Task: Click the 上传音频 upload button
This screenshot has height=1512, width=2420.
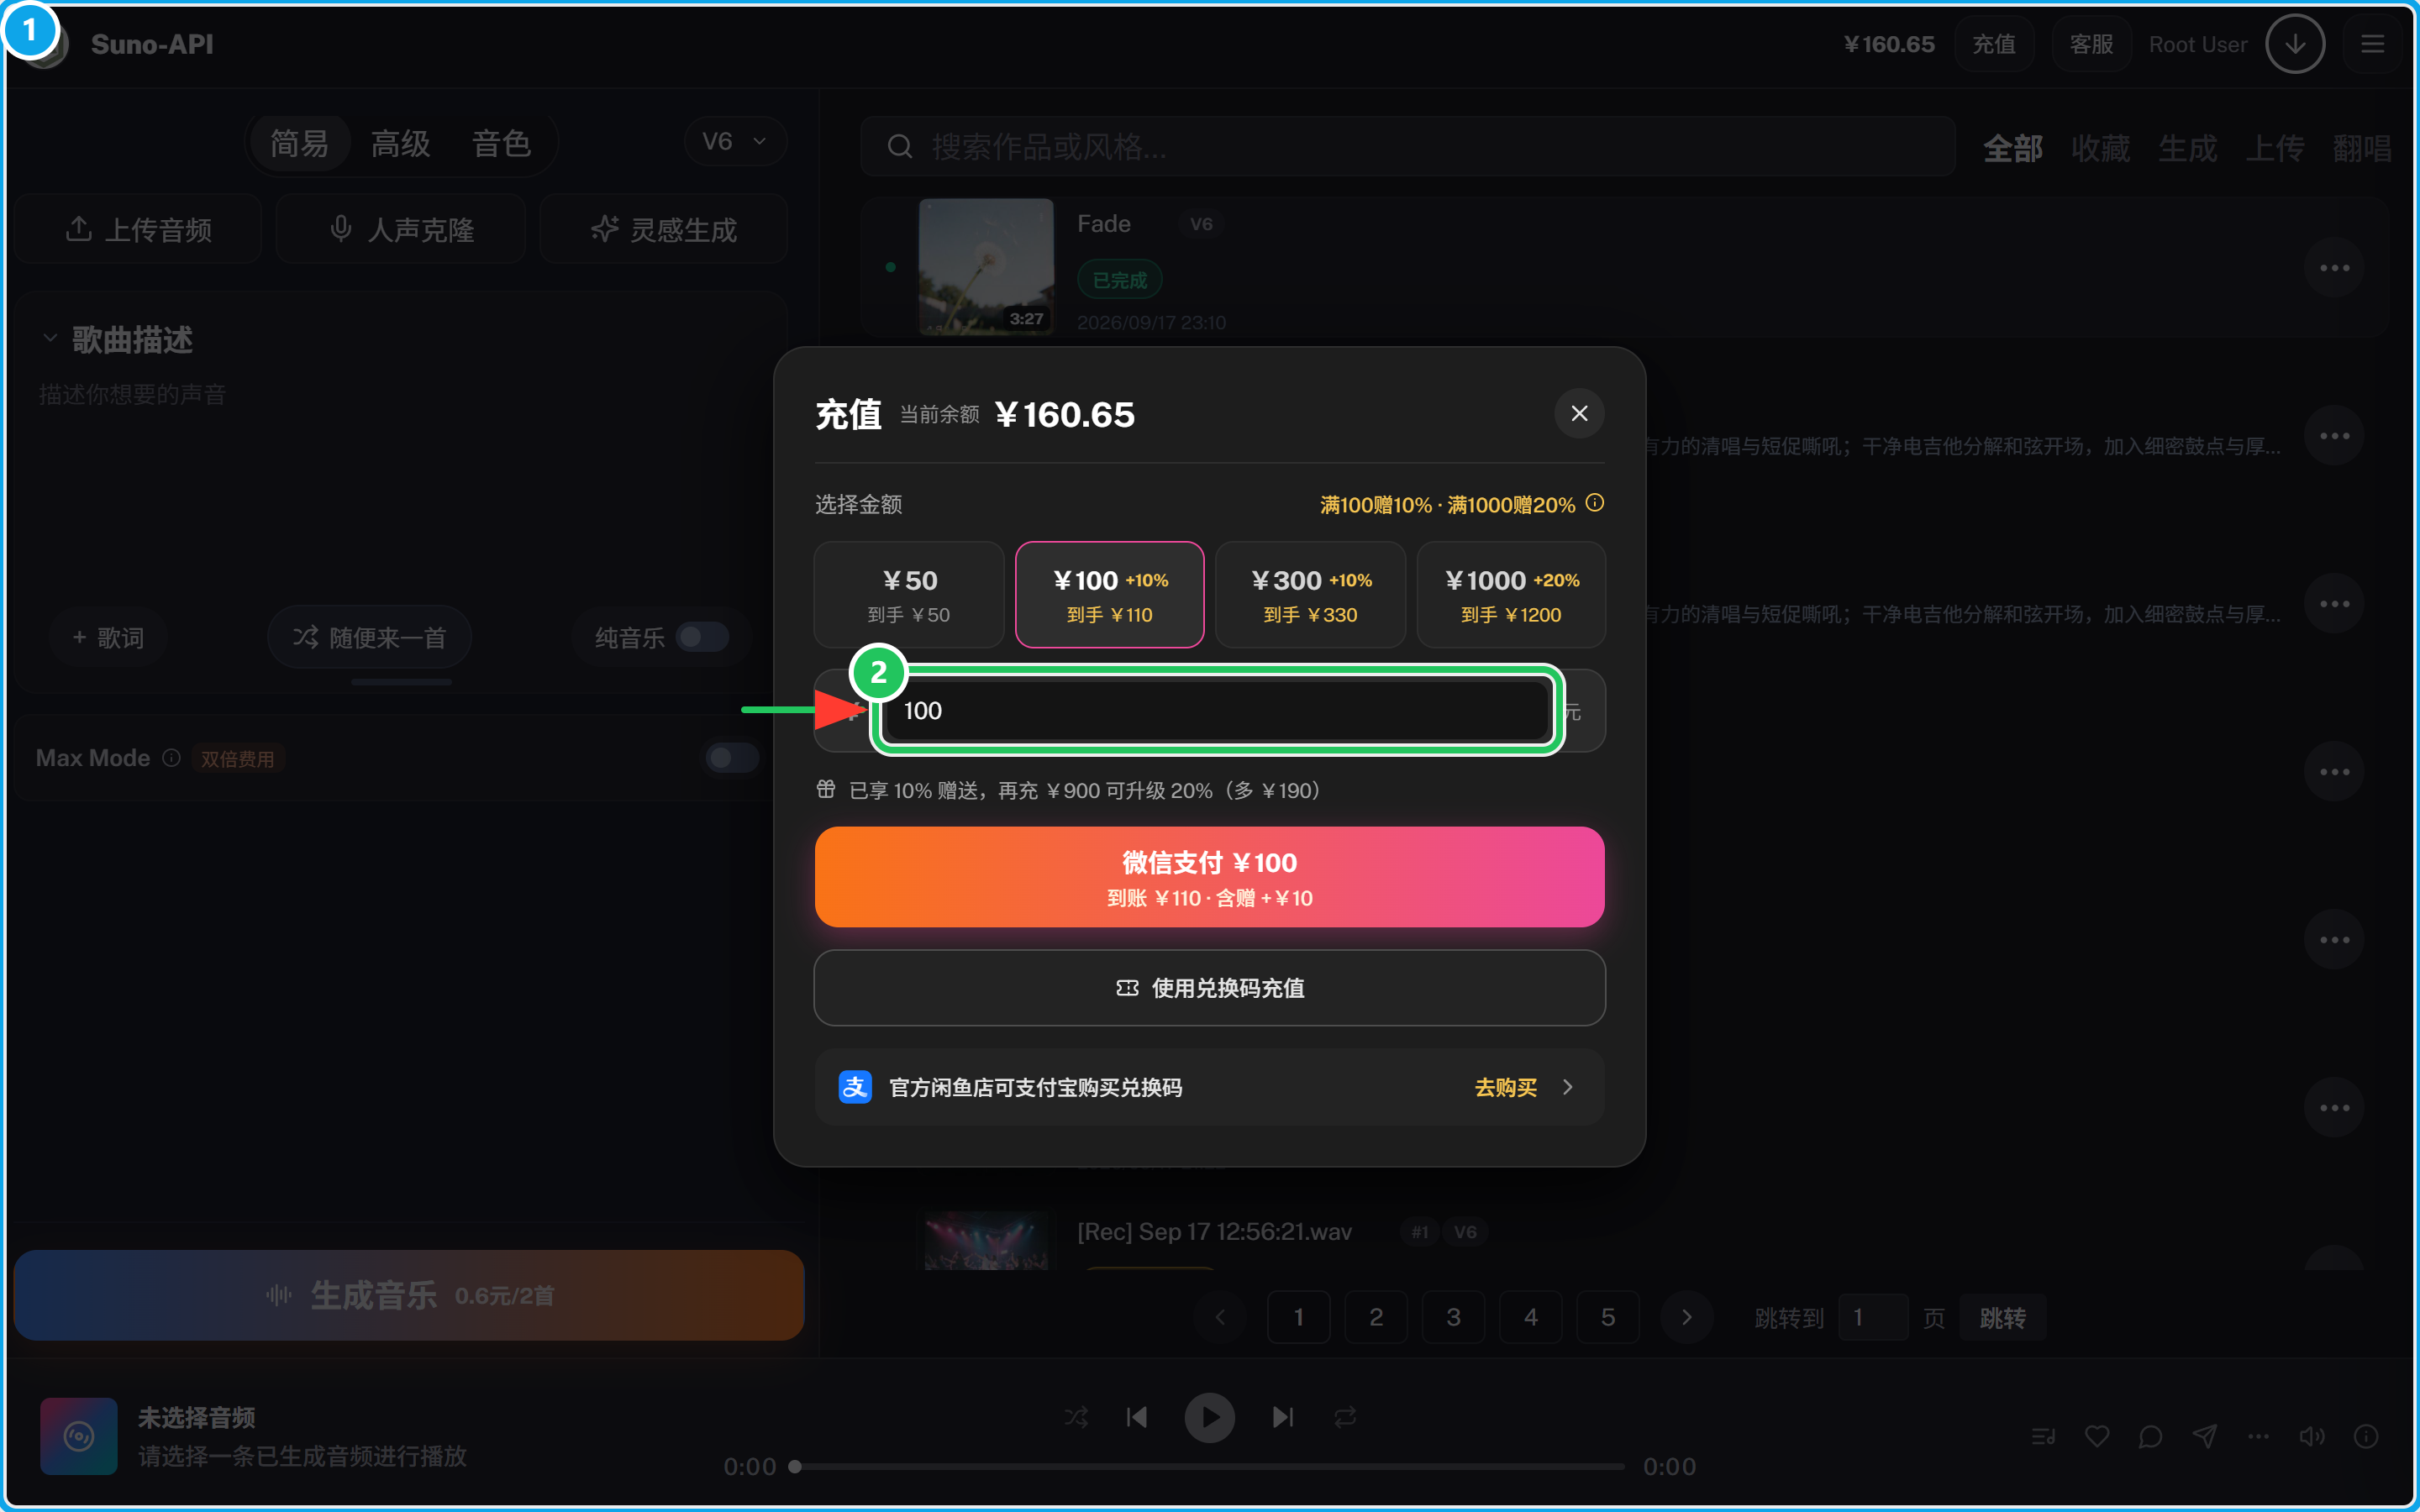Action: tap(139, 230)
